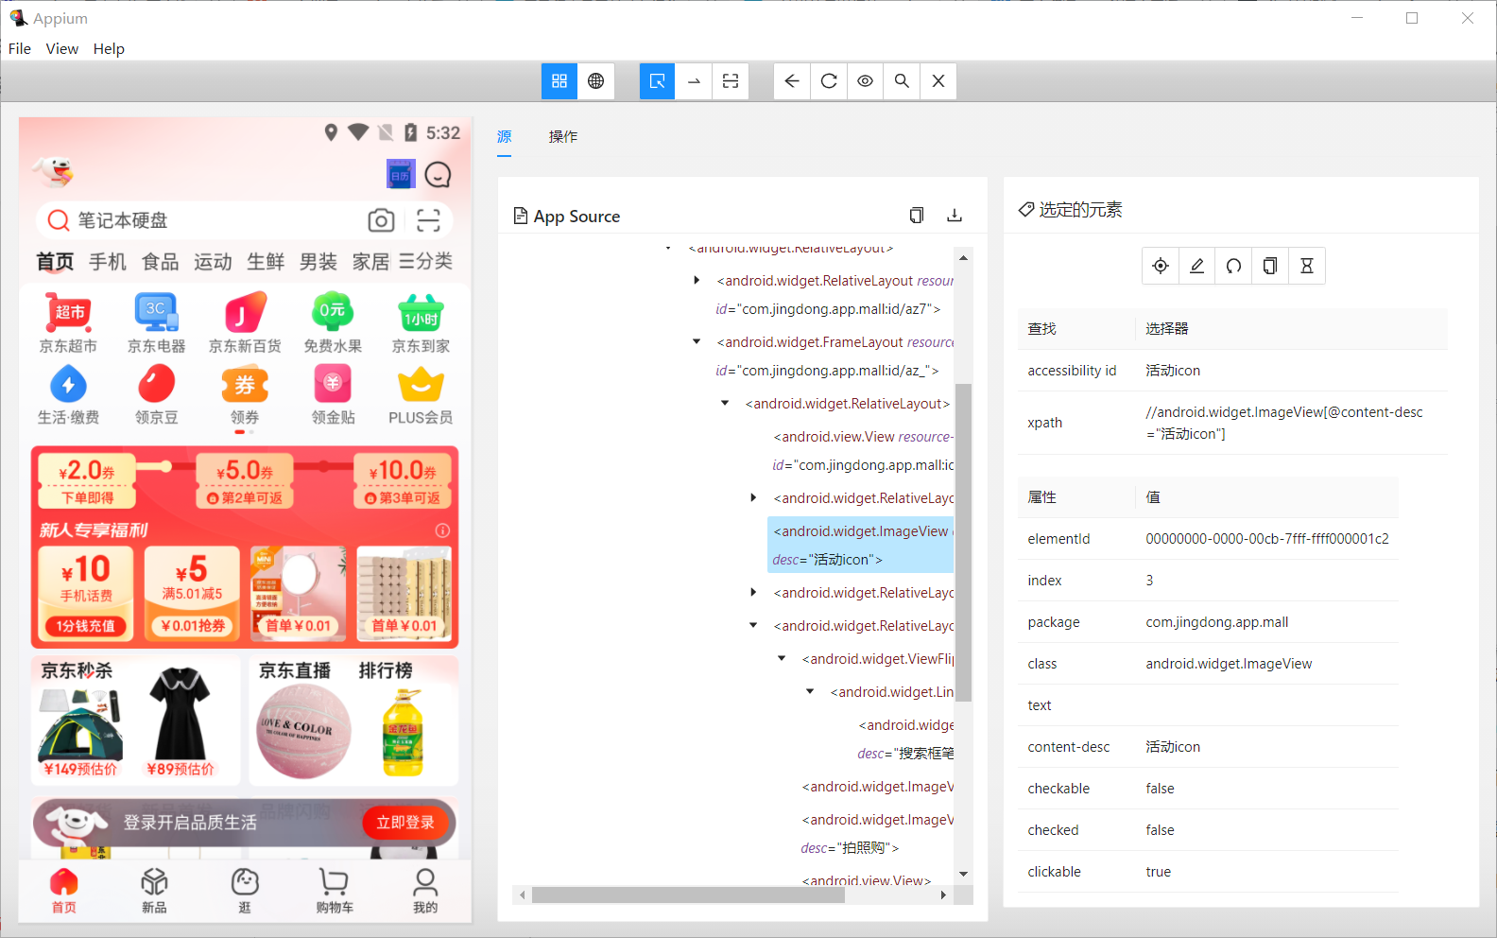
Task: Tap the scan icon in the phone search bar
Action: [x=428, y=220]
